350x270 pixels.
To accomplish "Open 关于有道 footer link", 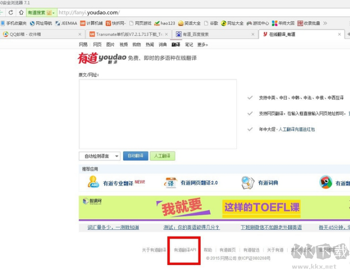I will 275,250.
